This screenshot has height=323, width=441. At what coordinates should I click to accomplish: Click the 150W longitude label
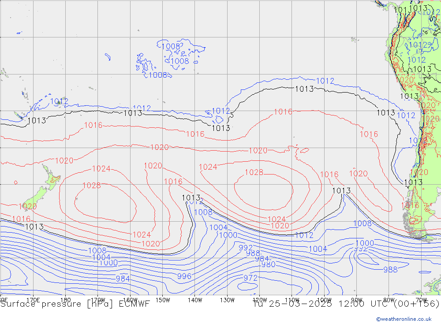click(x=163, y=300)
